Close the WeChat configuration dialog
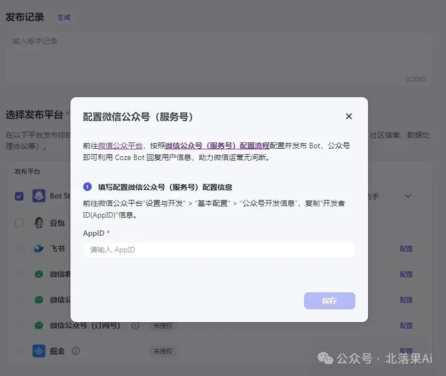446x376 pixels. pyautogui.click(x=349, y=116)
